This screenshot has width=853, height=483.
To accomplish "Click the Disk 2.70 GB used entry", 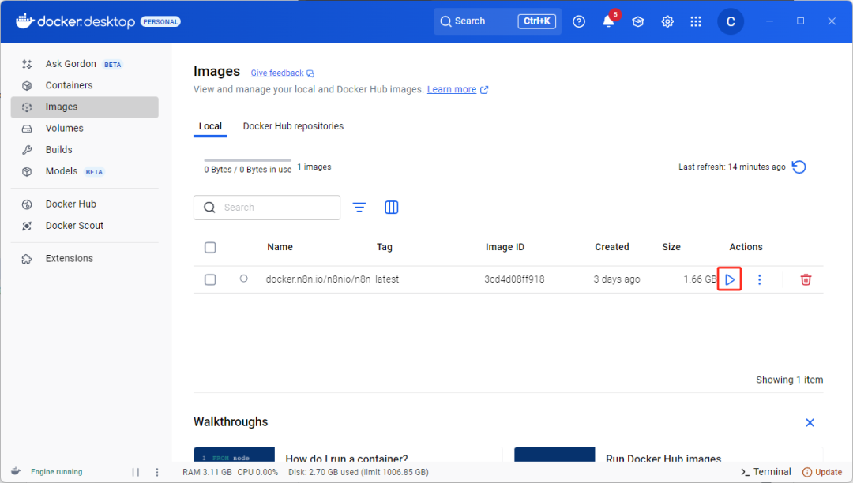I will pyautogui.click(x=359, y=472).
